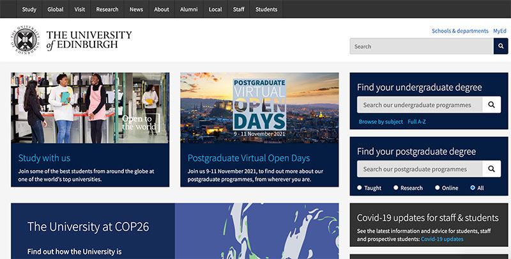Select the Taught radio option

[360, 187]
